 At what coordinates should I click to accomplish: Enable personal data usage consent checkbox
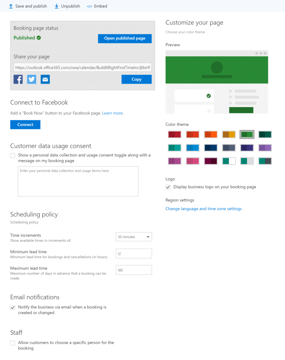click(x=13, y=155)
